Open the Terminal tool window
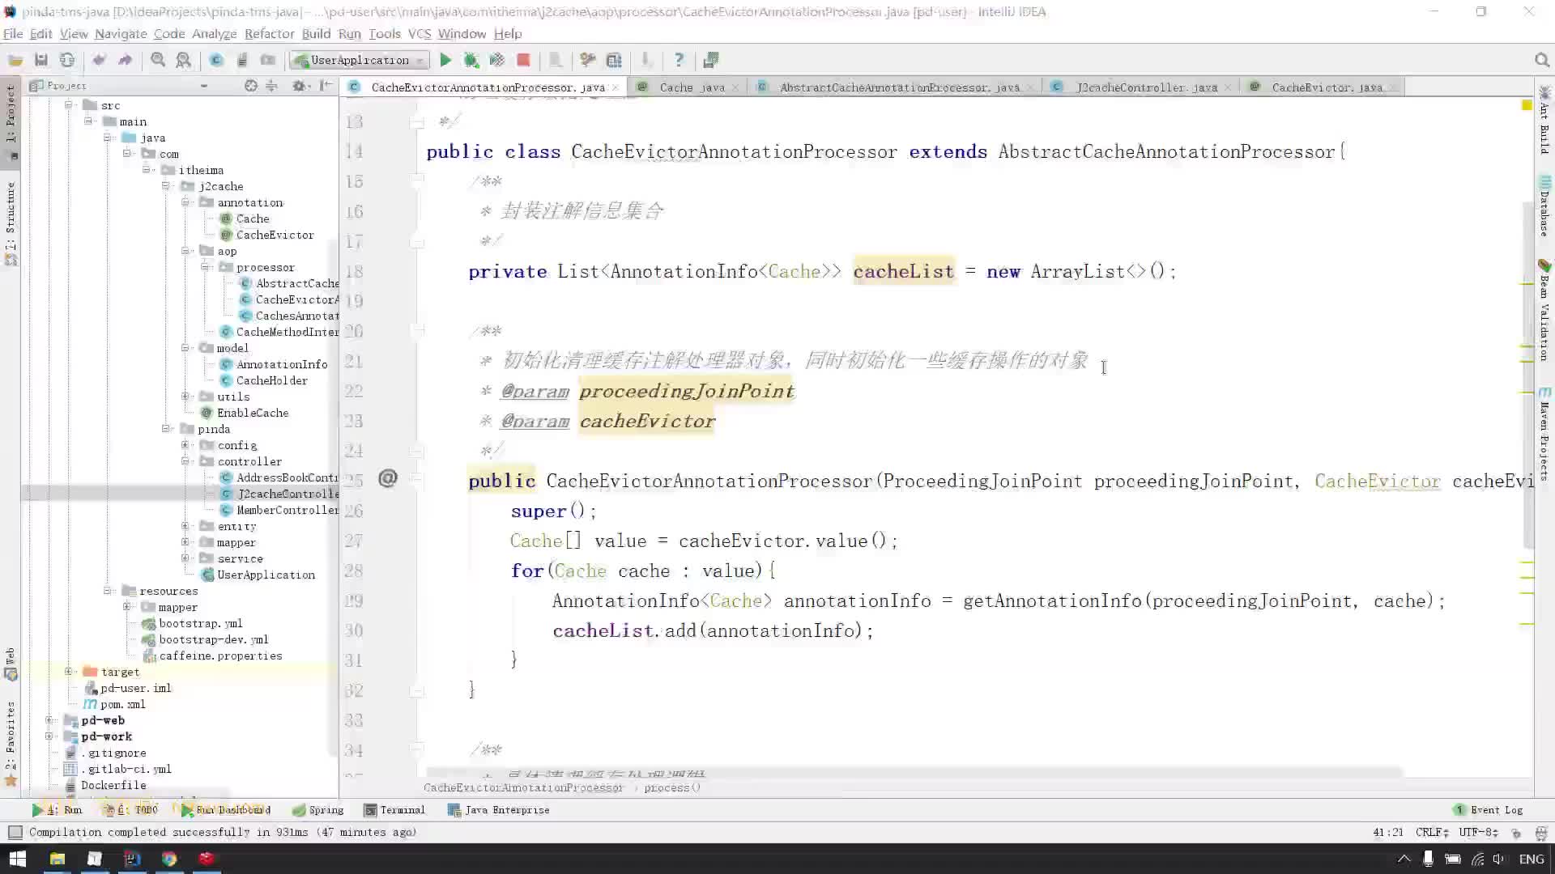The image size is (1555, 874). tap(394, 810)
